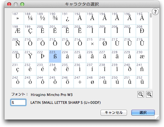Viewport: 164px width, 127px height.
Task: Select character 240 ð
Action: 130,69
